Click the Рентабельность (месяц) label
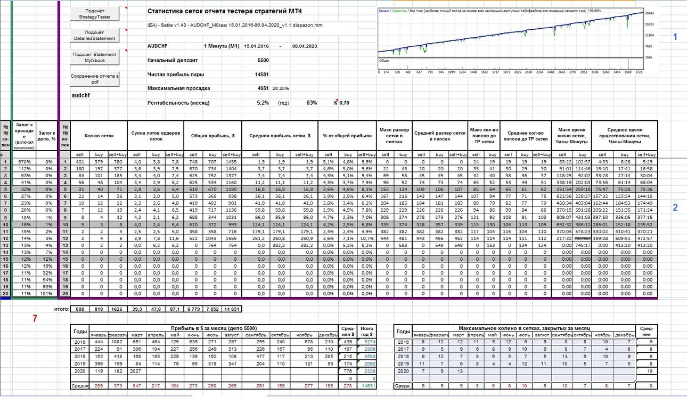Image resolution: width=687 pixels, height=397 pixels. [x=178, y=102]
